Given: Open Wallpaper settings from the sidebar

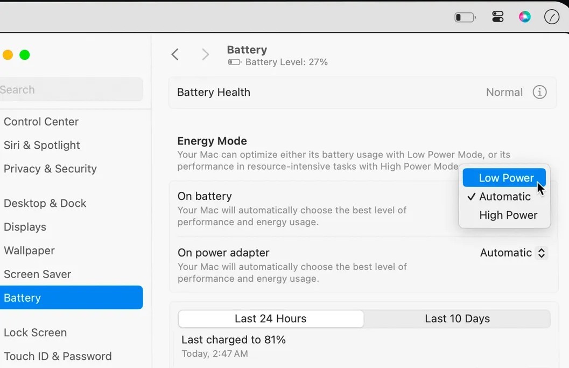Looking at the screenshot, I should pos(29,251).
